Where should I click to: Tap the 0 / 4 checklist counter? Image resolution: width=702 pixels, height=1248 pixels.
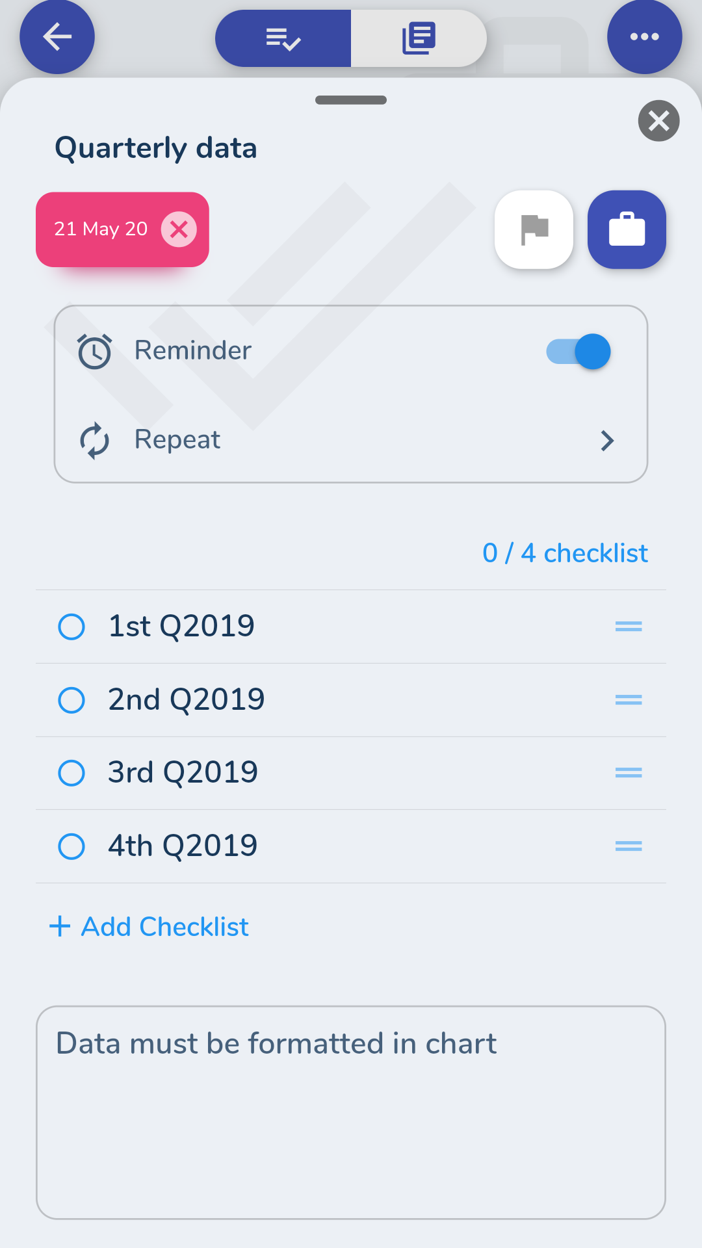click(565, 553)
